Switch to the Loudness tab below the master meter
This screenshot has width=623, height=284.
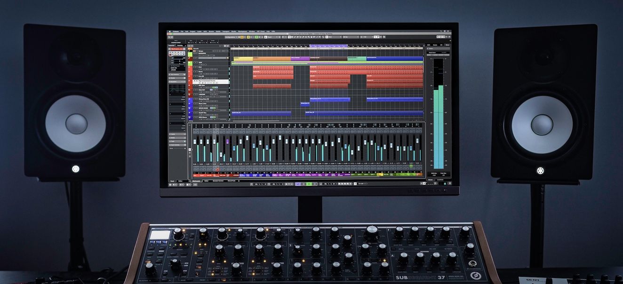point(440,180)
